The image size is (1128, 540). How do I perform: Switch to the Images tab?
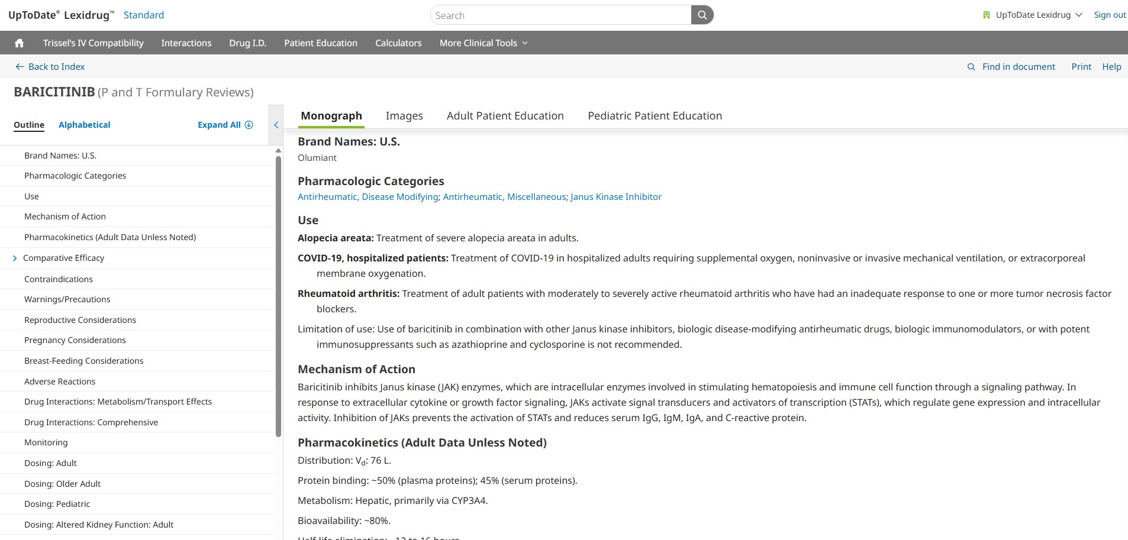click(x=404, y=116)
